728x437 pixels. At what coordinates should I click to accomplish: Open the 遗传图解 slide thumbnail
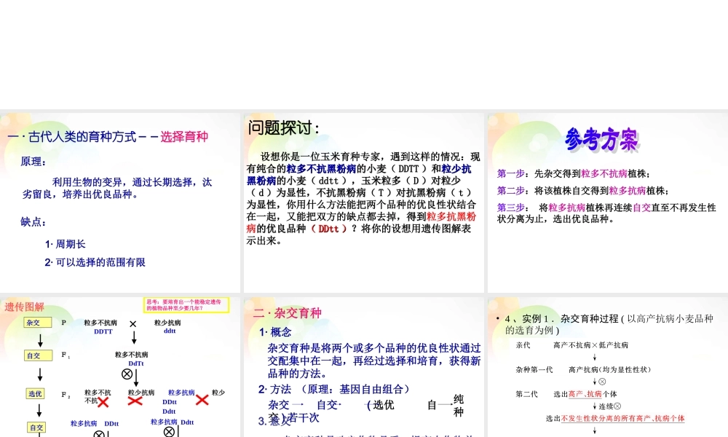coord(120,367)
